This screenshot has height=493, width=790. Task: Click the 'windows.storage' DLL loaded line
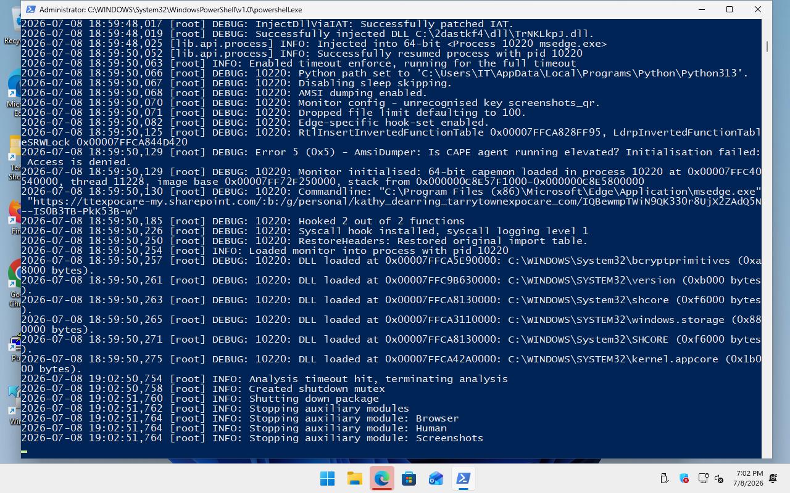[391, 325]
